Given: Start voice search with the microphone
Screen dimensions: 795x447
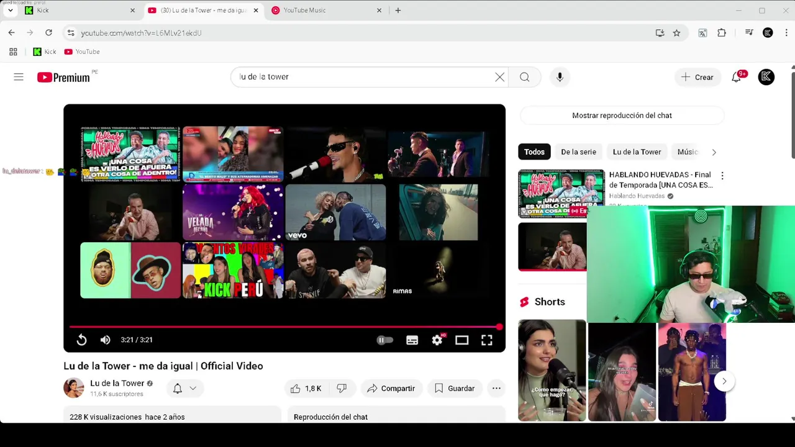Looking at the screenshot, I should click(560, 77).
